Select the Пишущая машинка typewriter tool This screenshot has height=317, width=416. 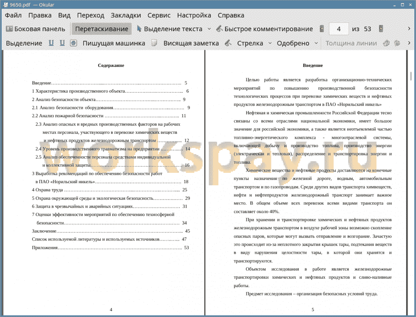click(114, 43)
